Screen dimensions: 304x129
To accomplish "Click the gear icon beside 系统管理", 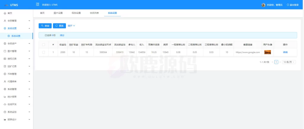I will [x=5, y=89].
